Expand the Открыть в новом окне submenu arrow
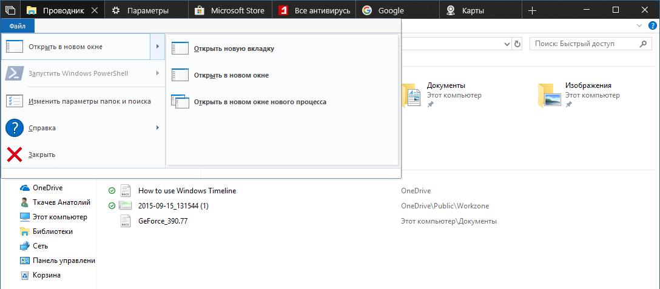 (158, 47)
